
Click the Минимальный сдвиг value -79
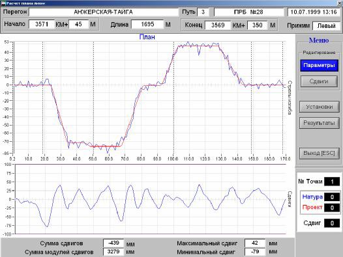click(255, 252)
